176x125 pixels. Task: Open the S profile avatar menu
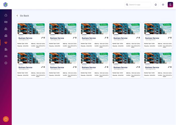click(171, 5)
